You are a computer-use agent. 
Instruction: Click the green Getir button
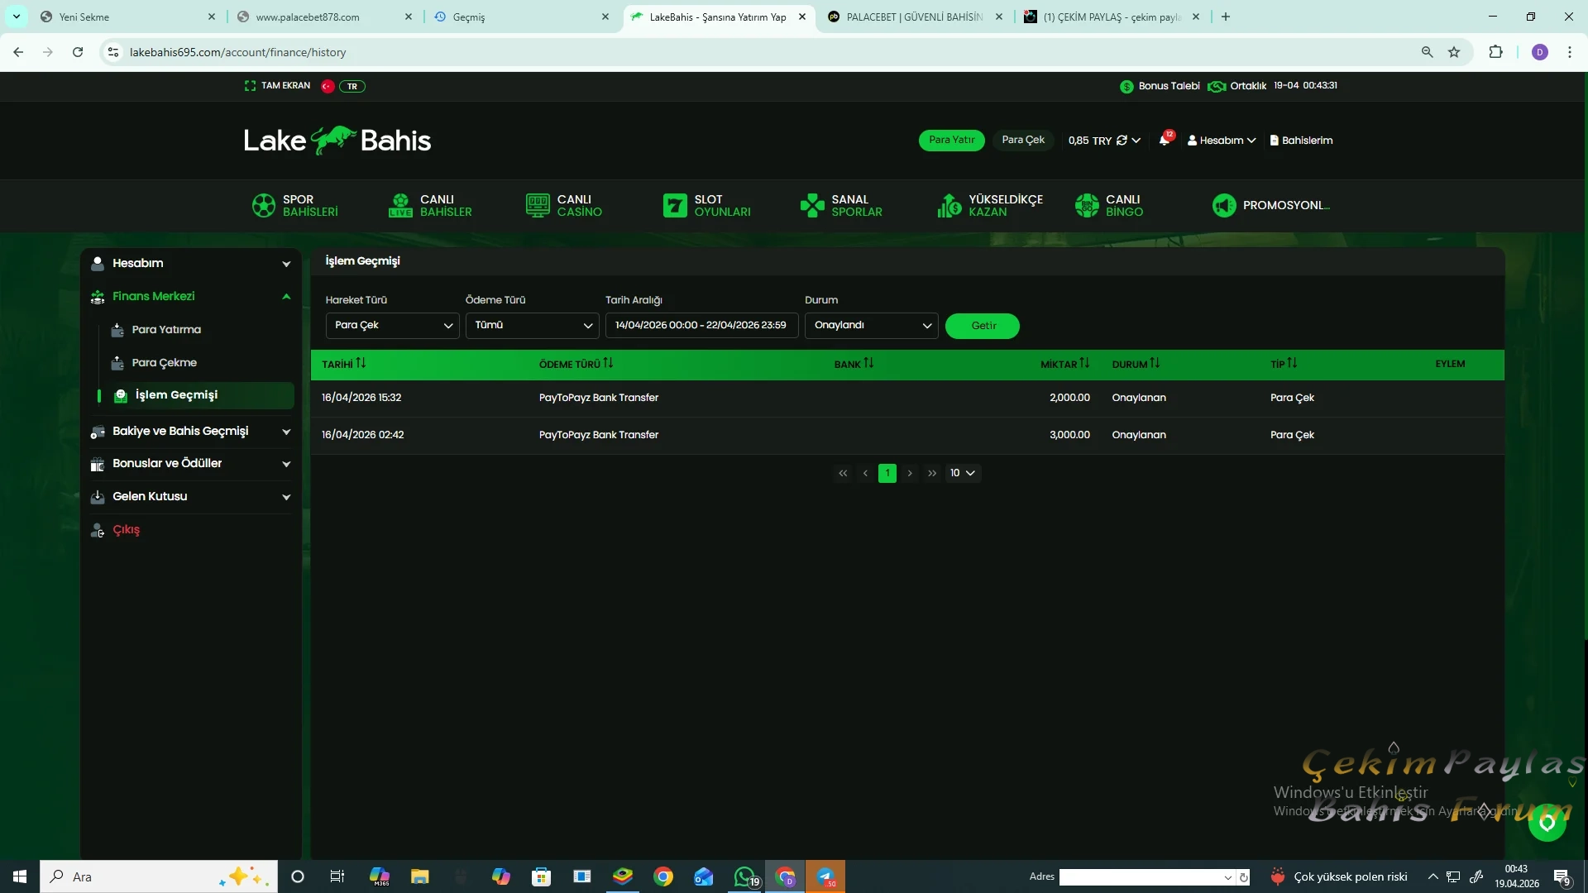click(983, 326)
